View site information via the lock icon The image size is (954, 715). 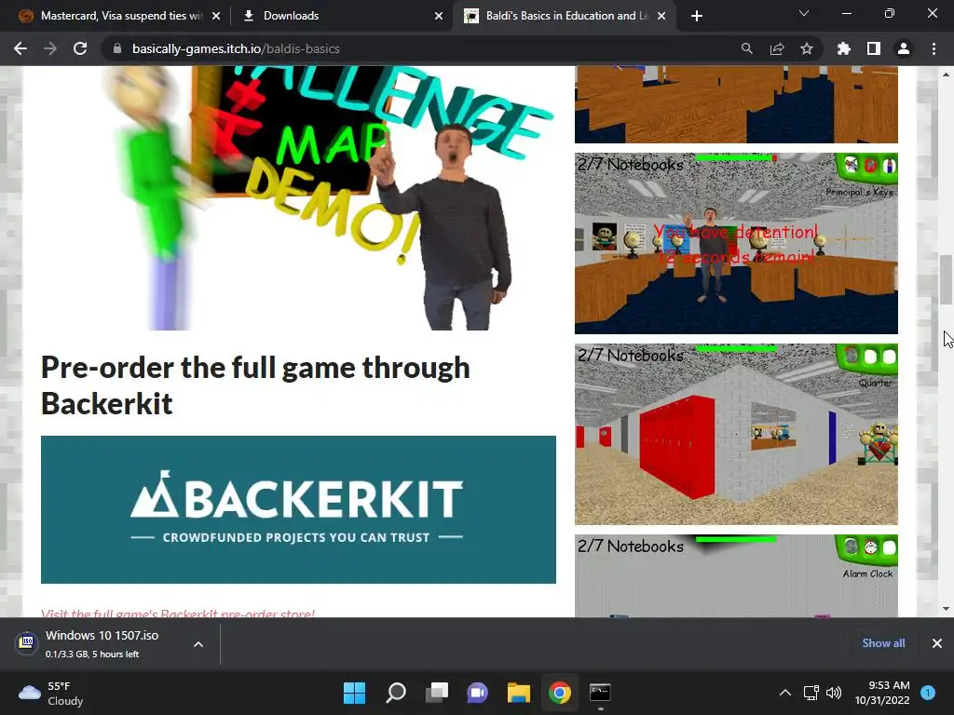117,48
